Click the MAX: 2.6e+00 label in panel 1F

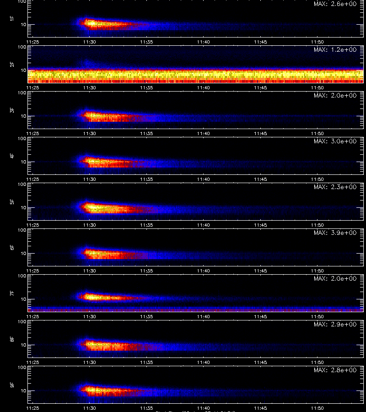pyautogui.click(x=335, y=4)
